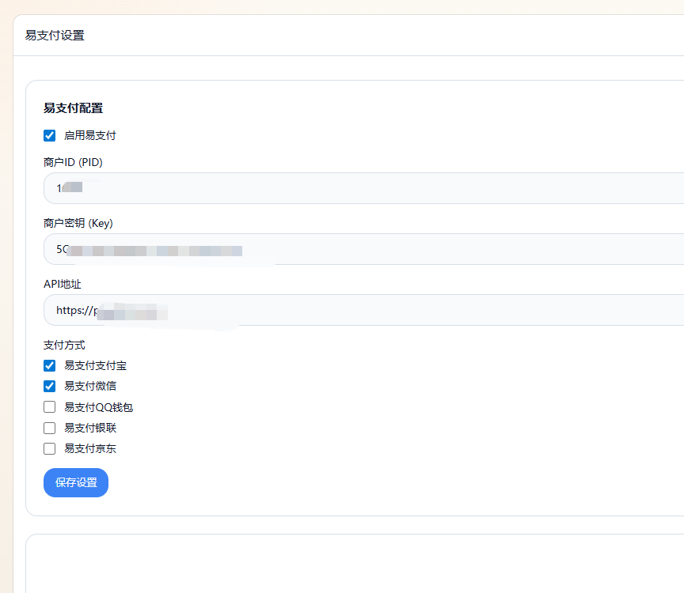Uncheck the 易支付支付宝 payment option
684x593 pixels.
pyautogui.click(x=49, y=365)
